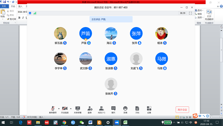Expand Word quick access toolbar customize arrow
The height and width of the screenshot is (126, 223).
pyautogui.click(x=16, y=2)
